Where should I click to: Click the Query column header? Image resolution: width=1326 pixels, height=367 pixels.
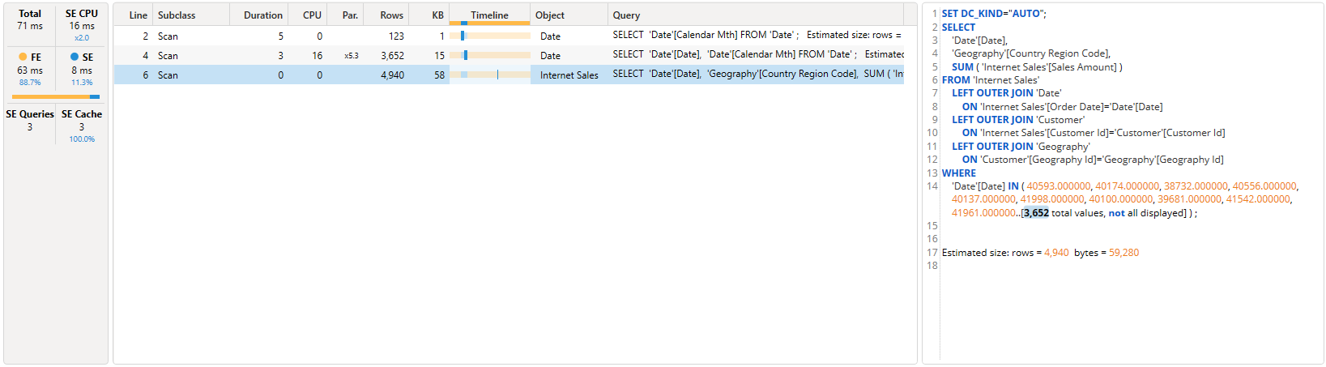click(x=626, y=15)
